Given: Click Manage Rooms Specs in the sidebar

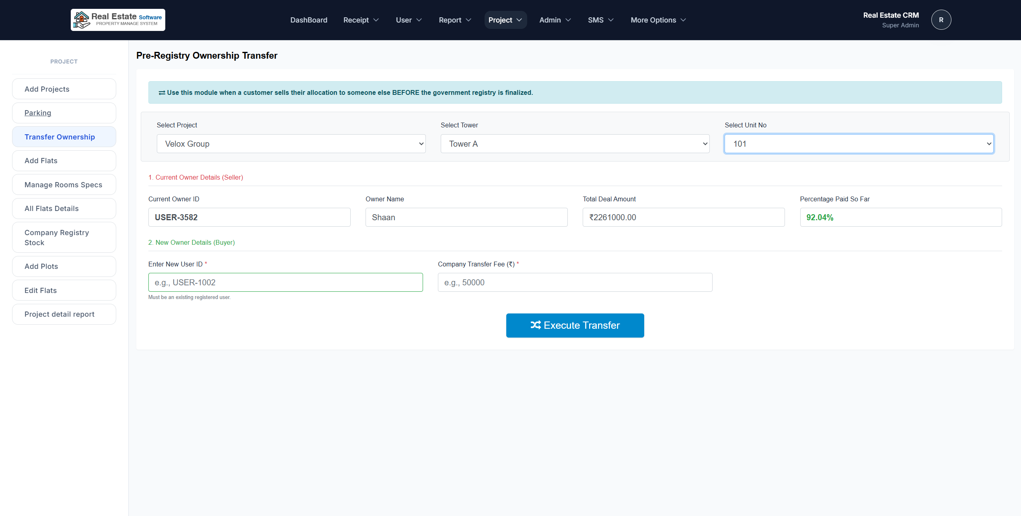Looking at the screenshot, I should point(63,184).
